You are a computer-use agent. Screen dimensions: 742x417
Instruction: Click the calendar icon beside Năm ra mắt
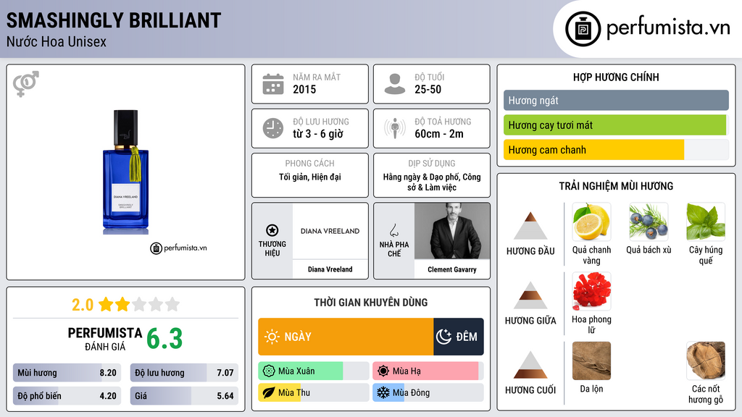coord(273,84)
